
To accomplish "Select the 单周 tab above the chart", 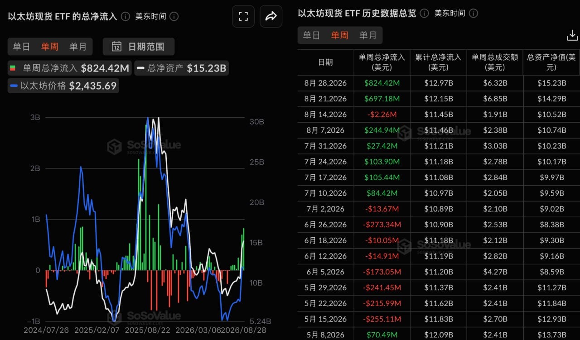I will (x=49, y=47).
